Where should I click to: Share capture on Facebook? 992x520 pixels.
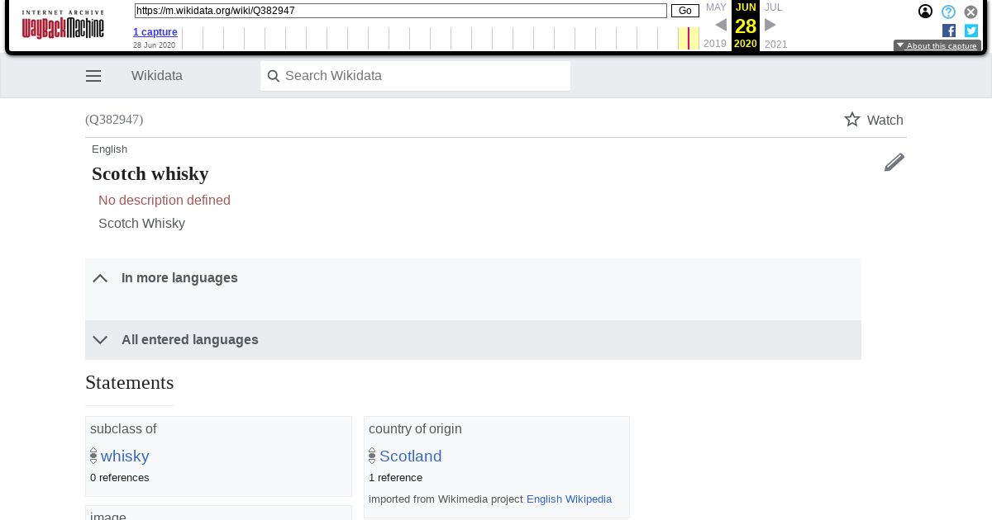(949, 31)
